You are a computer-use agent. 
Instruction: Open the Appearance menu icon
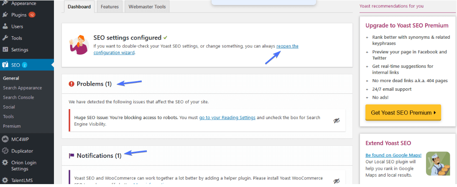(5, 3)
